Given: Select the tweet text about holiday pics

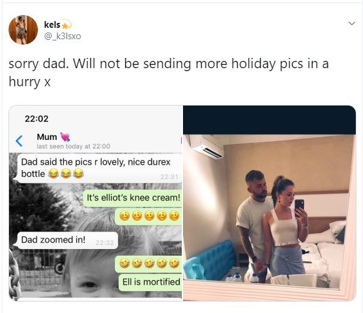Looking at the screenshot, I should point(169,72).
